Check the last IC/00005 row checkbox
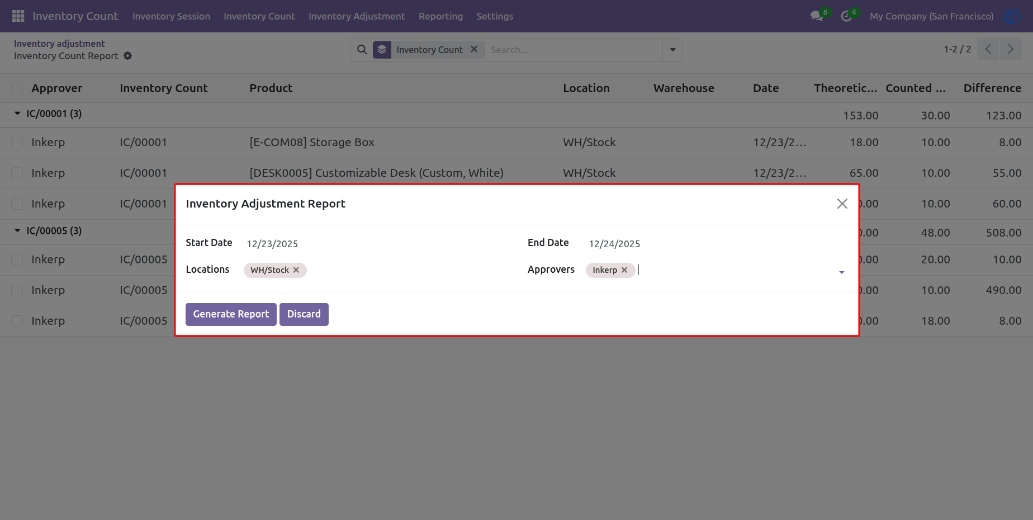Image resolution: width=1033 pixels, height=520 pixels. (17, 321)
